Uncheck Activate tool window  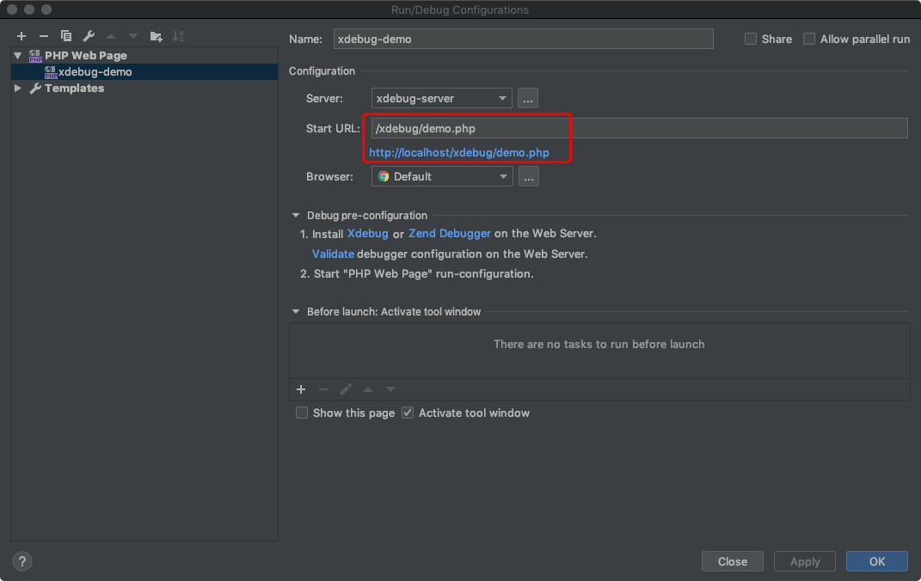pos(407,413)
